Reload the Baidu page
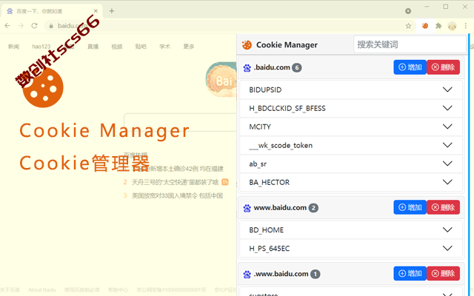Screen dimensions: 474x296 [35, 26]
